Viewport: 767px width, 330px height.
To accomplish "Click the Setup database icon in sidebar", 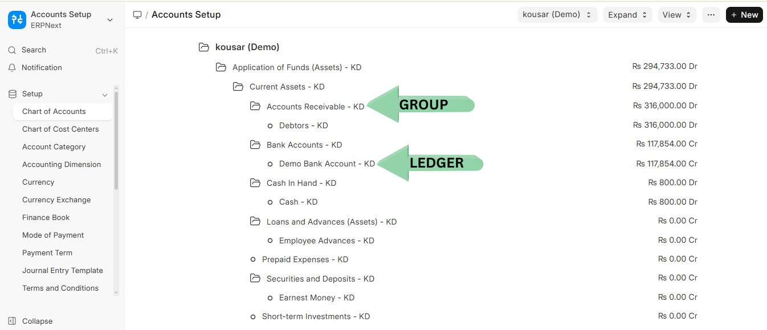I will point(13,94).
